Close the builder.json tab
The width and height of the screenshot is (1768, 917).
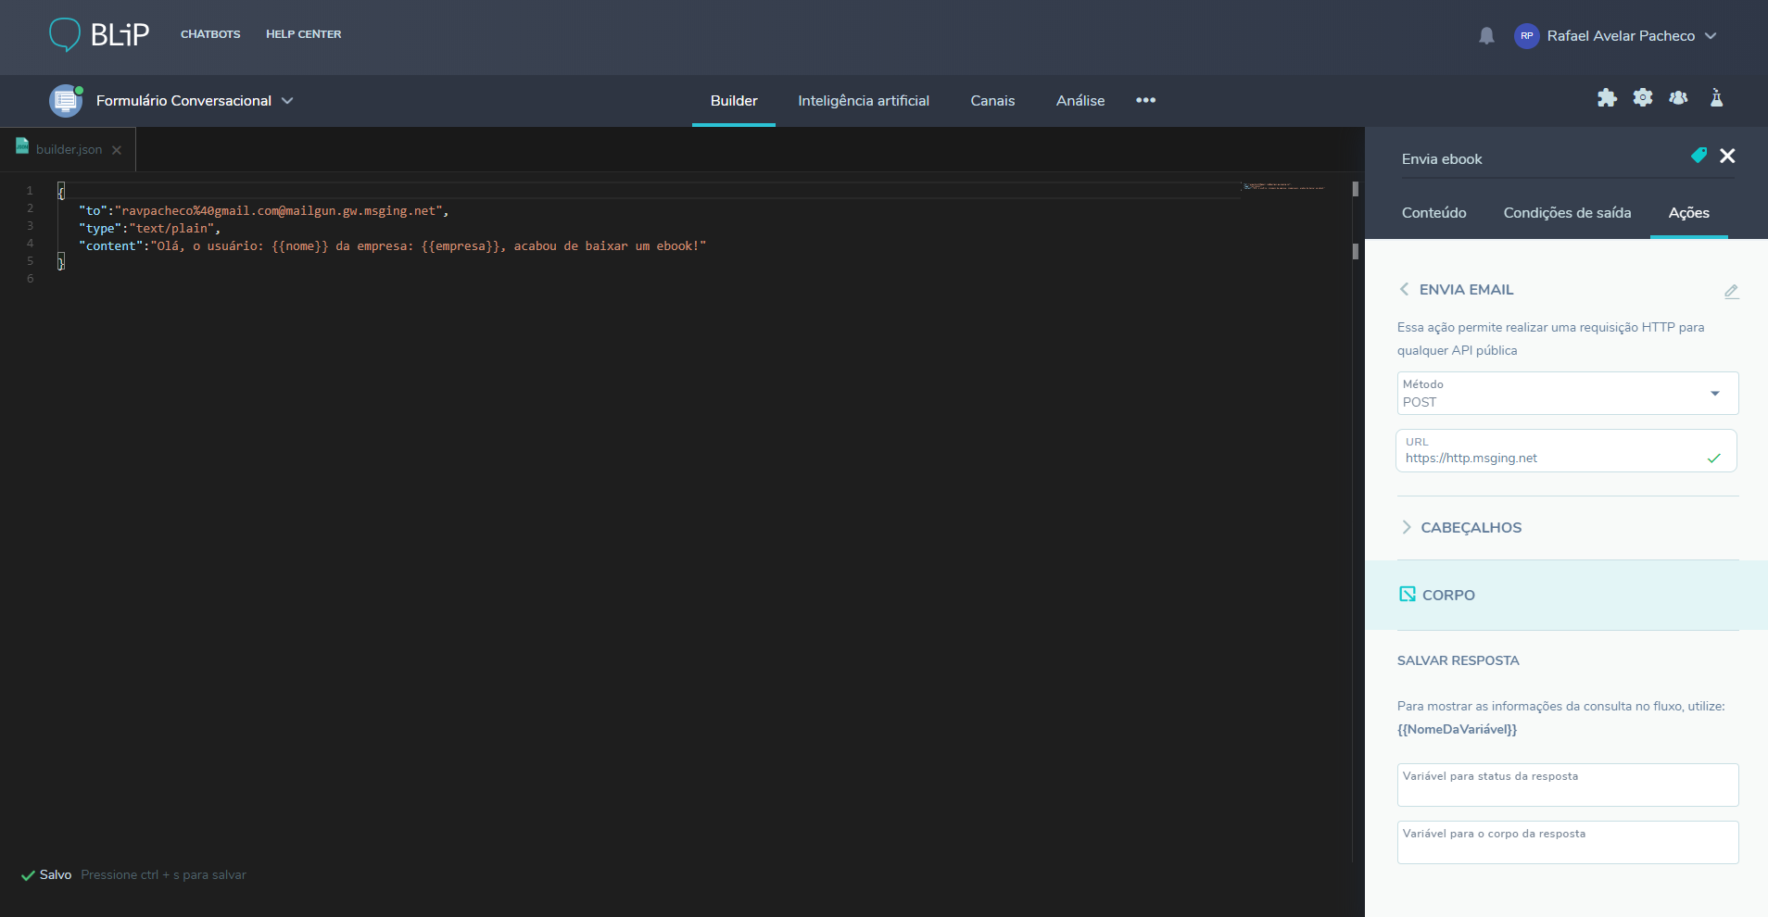117,150
